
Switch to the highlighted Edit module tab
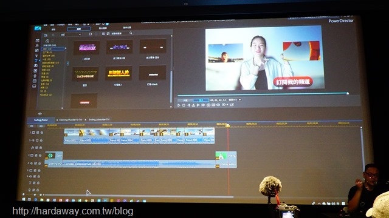coord(79,29)
